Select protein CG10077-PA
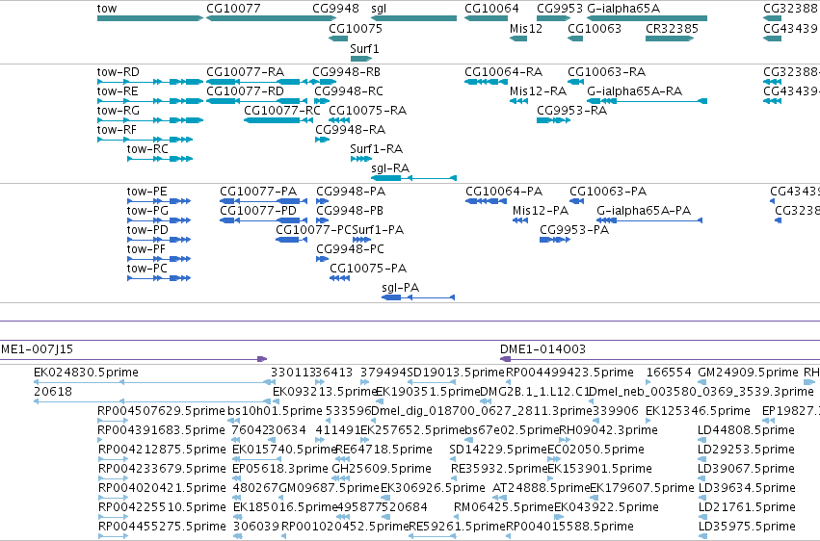Image resolution: width=820 pixels, height=541 pixels. click(x=263, y=201)
